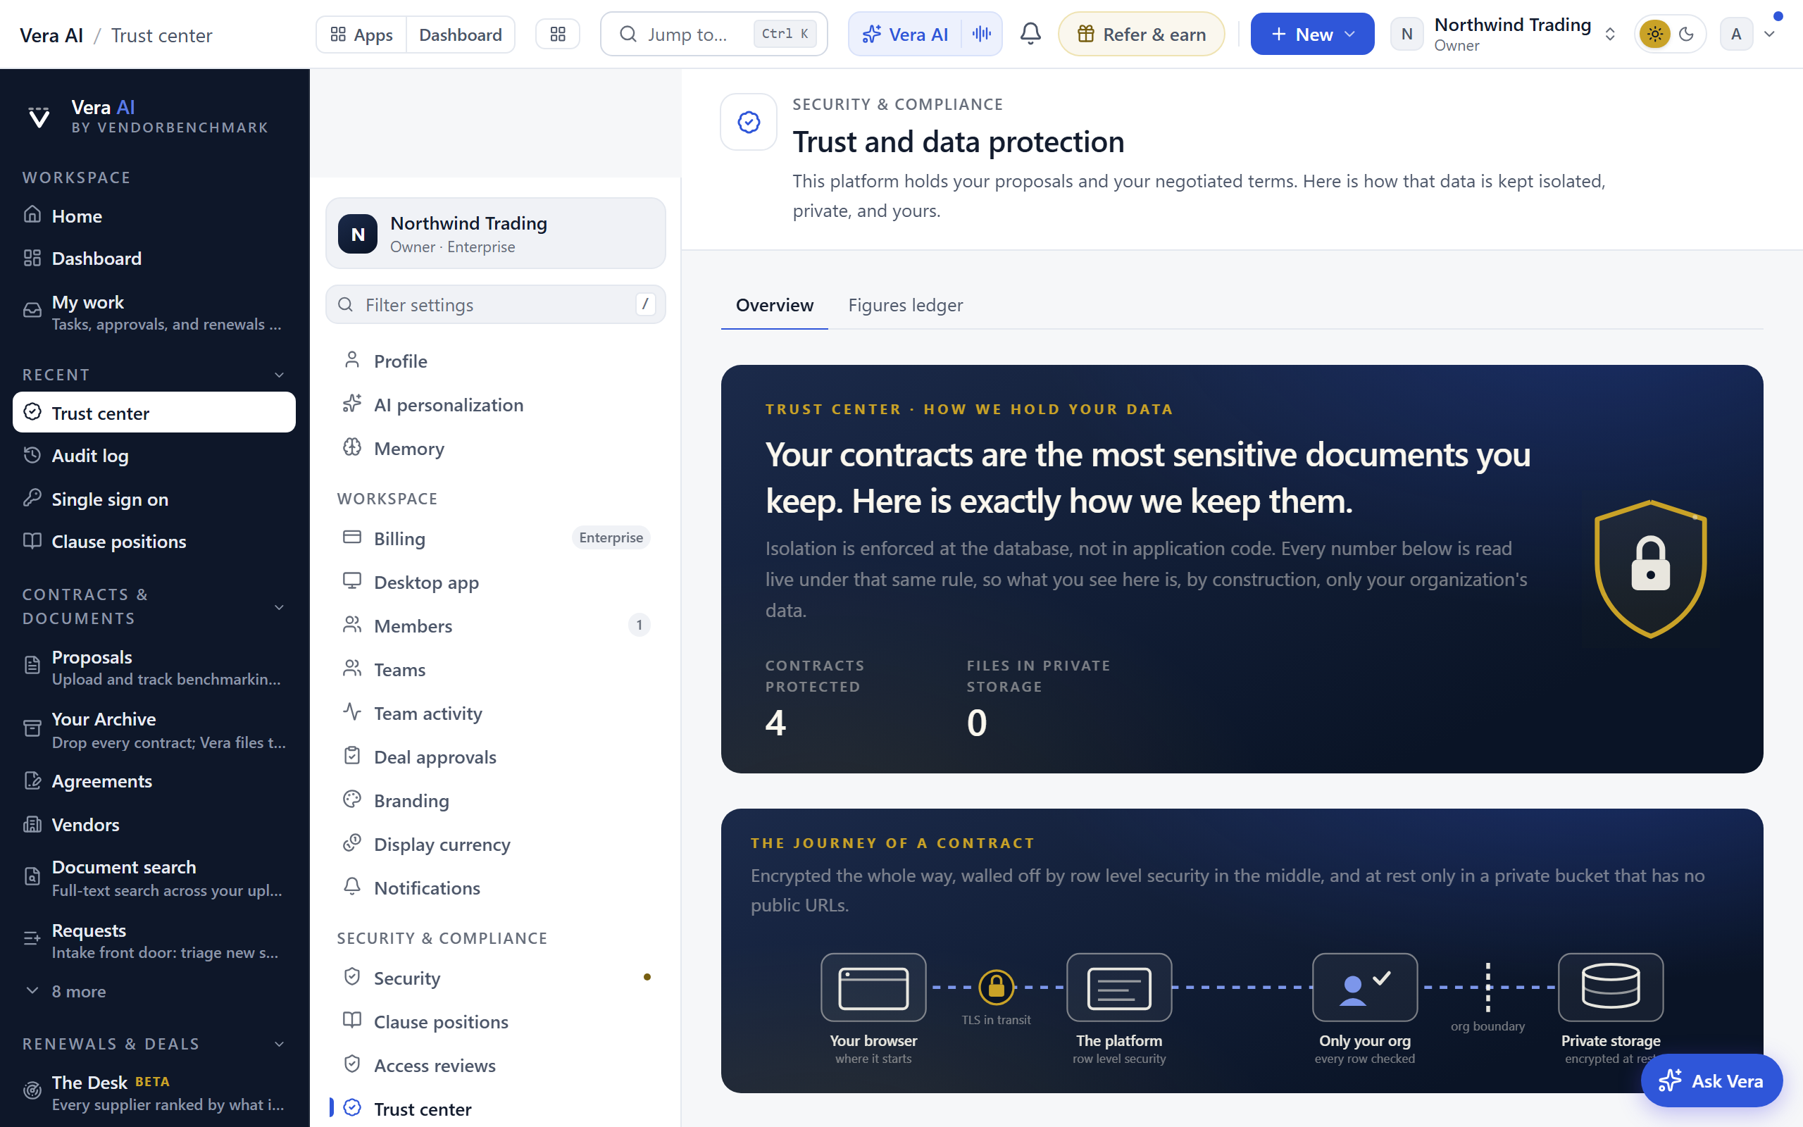Click the My work inbox icon
The height and width of the screenshot is (1127, 1803).
(x=32, y=311)
